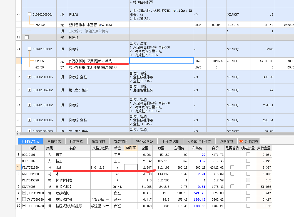Toggle 是否暂估 checkbox for 电【机械】
This screenshot has height=217, width=294.
[232, 186]
